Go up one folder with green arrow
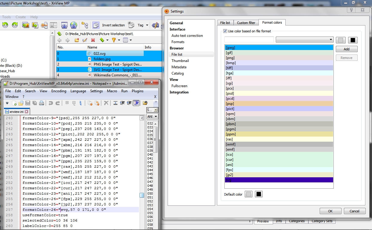The width and height of the screenshot is (372, 230). [59, 34]
